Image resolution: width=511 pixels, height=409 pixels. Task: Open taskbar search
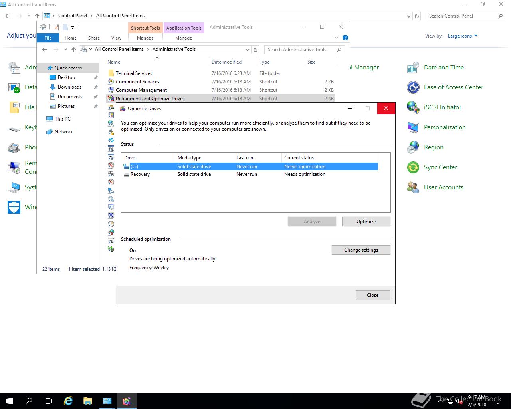(29, 401)
